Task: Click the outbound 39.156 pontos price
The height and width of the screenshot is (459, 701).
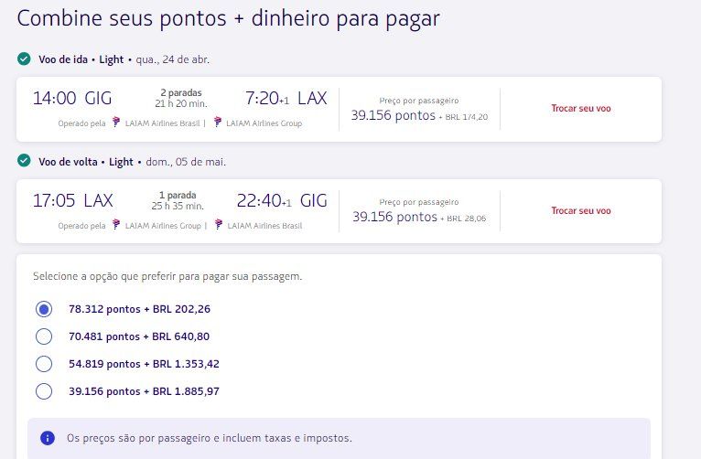Action: pyautogui.click(x=394, y=115)
